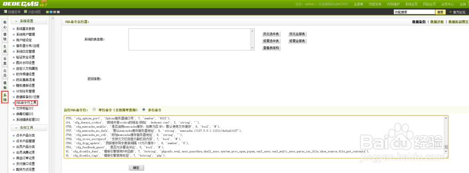Switch to the 会员 side tab
The height and width of the screenshot is (173, 469).
coord(5,73)
